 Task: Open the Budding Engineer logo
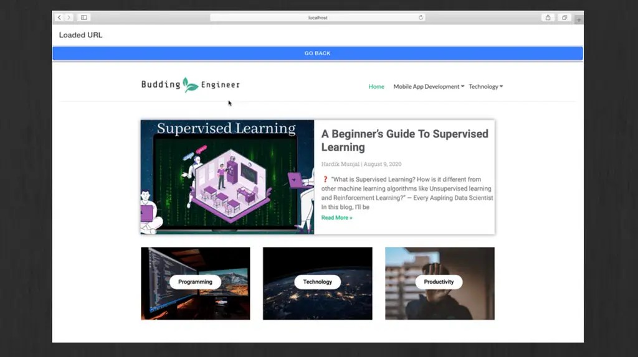click(x=191, y=85)
